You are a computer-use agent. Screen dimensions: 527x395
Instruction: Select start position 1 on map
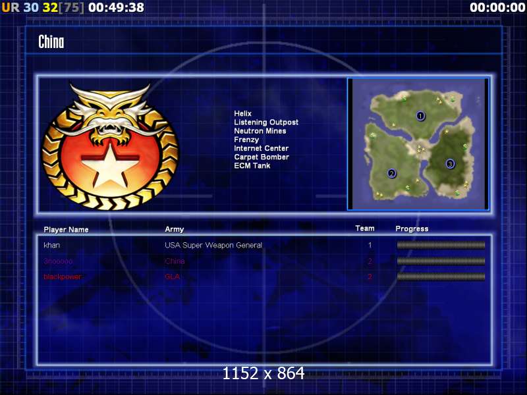tap(420, 116)
